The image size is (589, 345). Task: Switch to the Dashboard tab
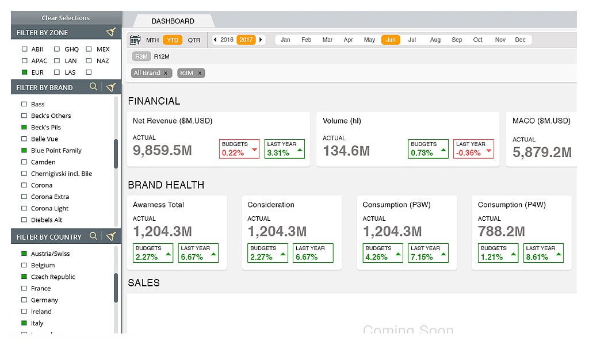point(173,21)
